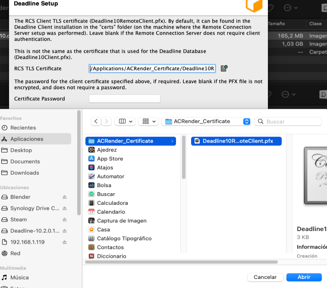Select Aplicaciones in sidebar
The width and height of the screenshot is (327, 288).
(35, 139)
